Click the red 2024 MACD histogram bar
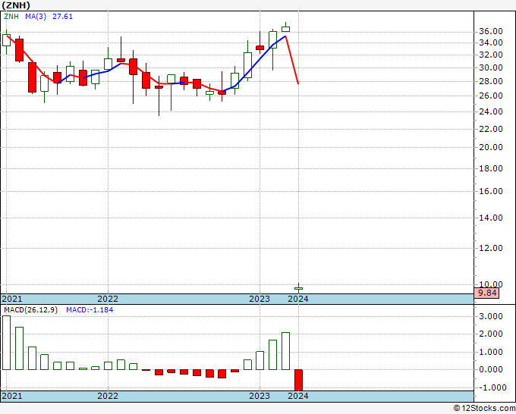516x414 pixels. point(298,380)
